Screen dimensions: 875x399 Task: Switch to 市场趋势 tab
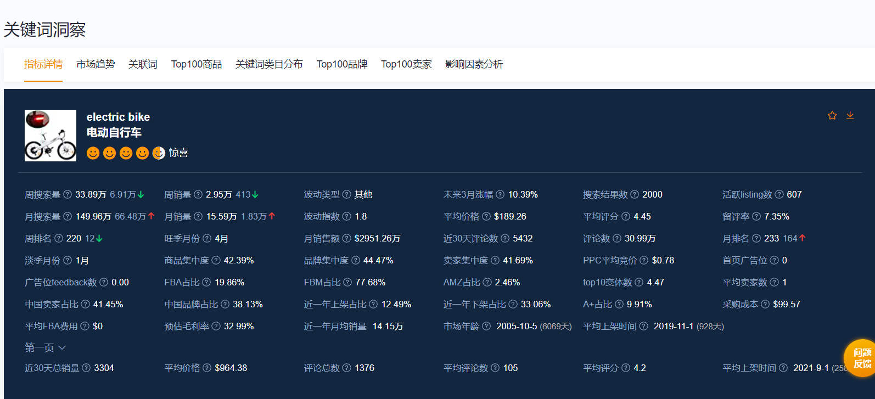(x=96, y=64)
